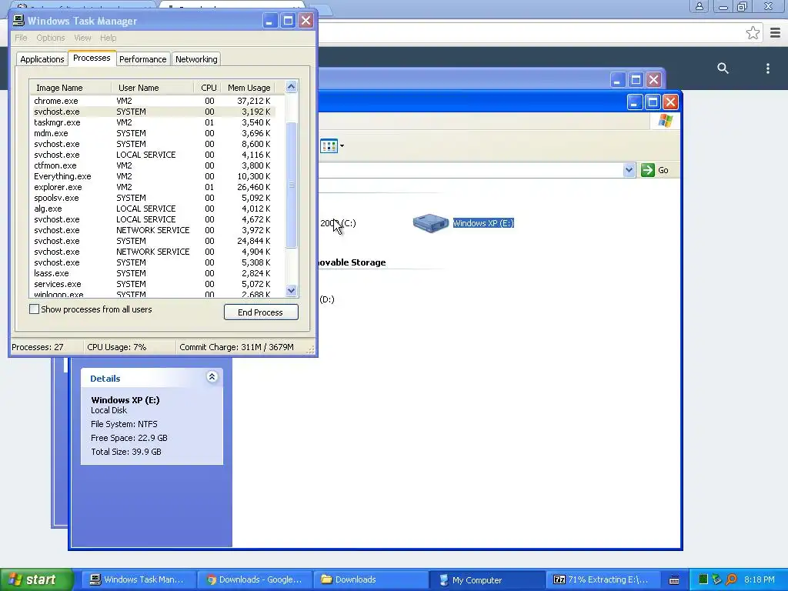The height and width of the screenshot is (591, 788).
Task: Open the Chrome hamburger menu
Action: (x=775, y=33)
